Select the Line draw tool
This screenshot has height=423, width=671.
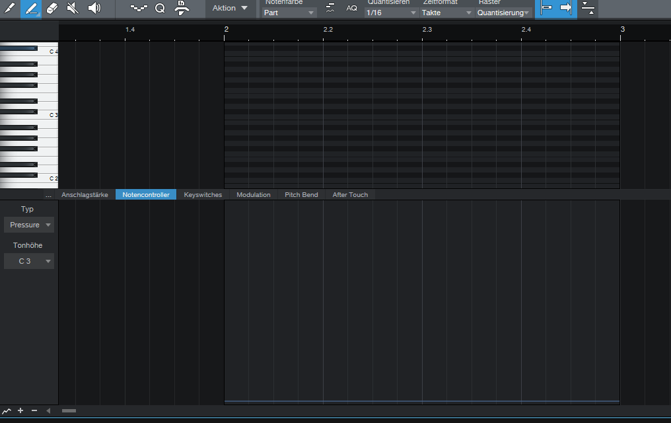point(31,9)
